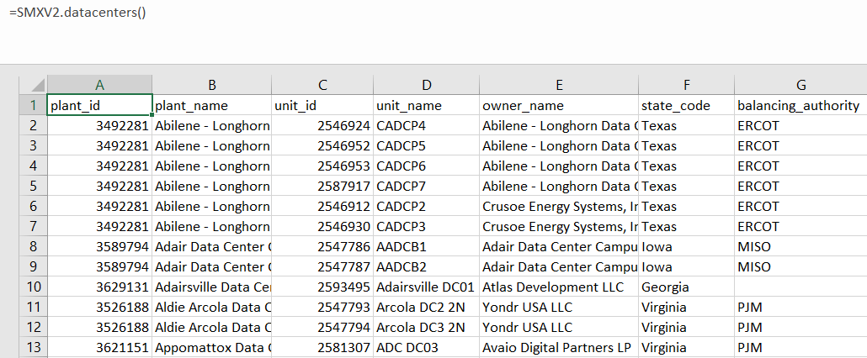
Task: Select the CADCP5 unit name cell
Action: pyautogui.click(x=426, y=145)
